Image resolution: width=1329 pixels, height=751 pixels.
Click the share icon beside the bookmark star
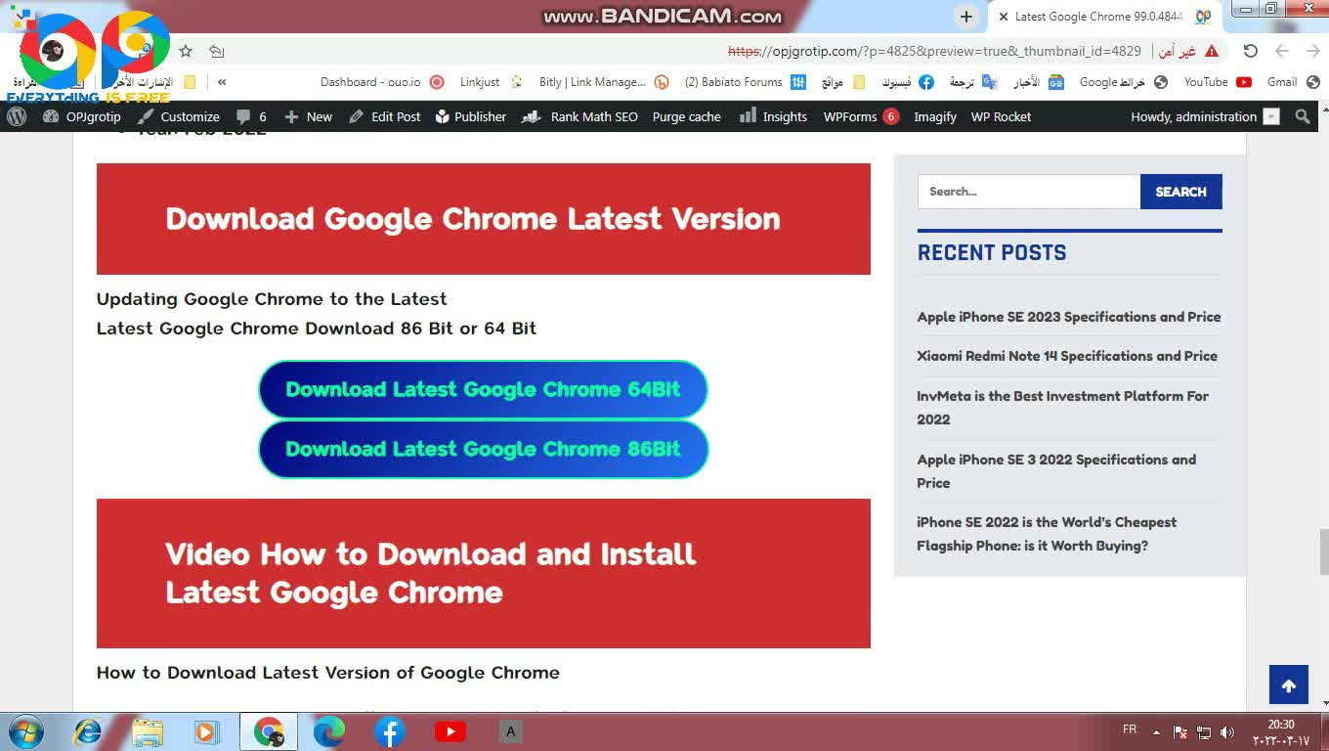(217, 51)
